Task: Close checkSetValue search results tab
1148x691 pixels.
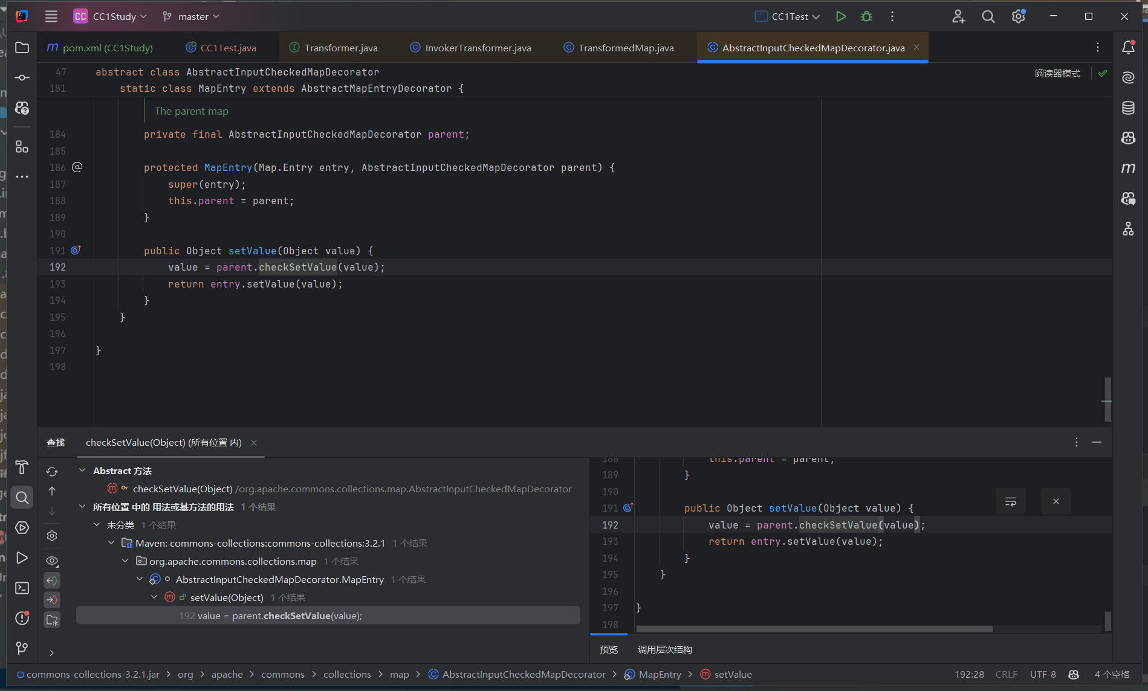Action: point(254,443)
